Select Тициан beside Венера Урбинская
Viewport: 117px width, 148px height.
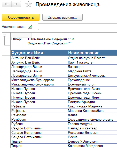(x=39, y=141)
